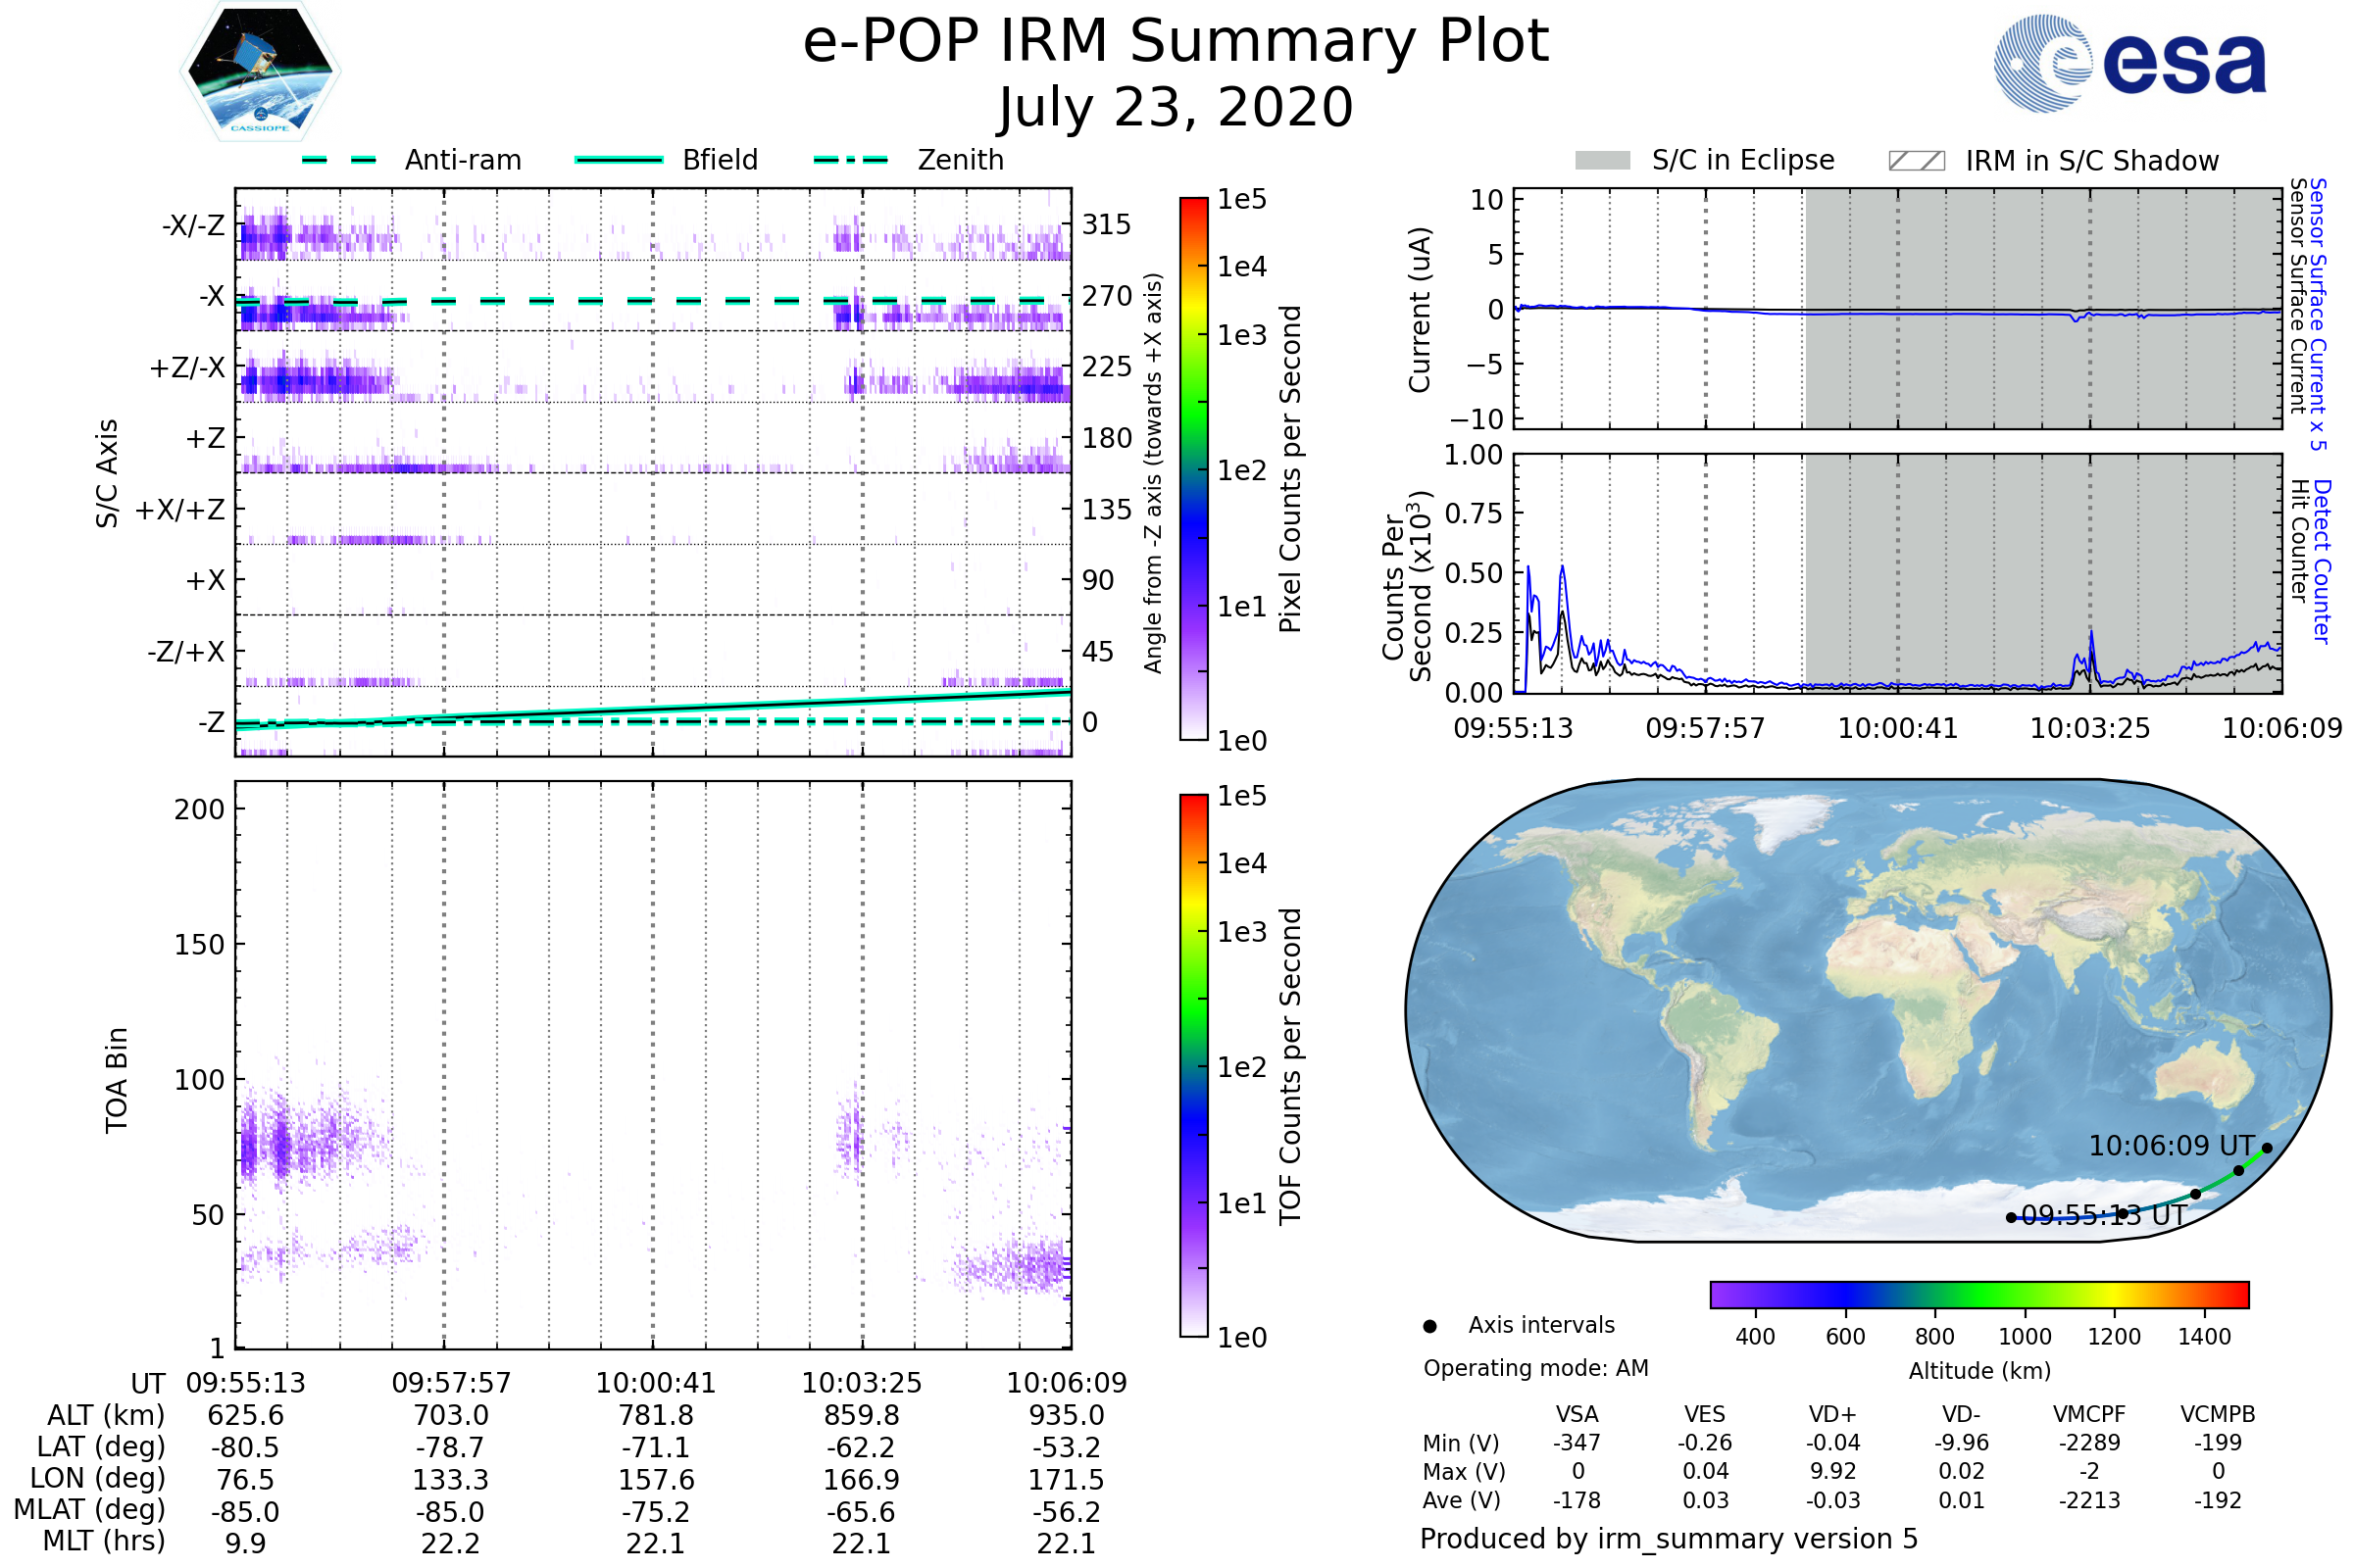Click the CASSIOPE satellite mission logo

(260, 72)
